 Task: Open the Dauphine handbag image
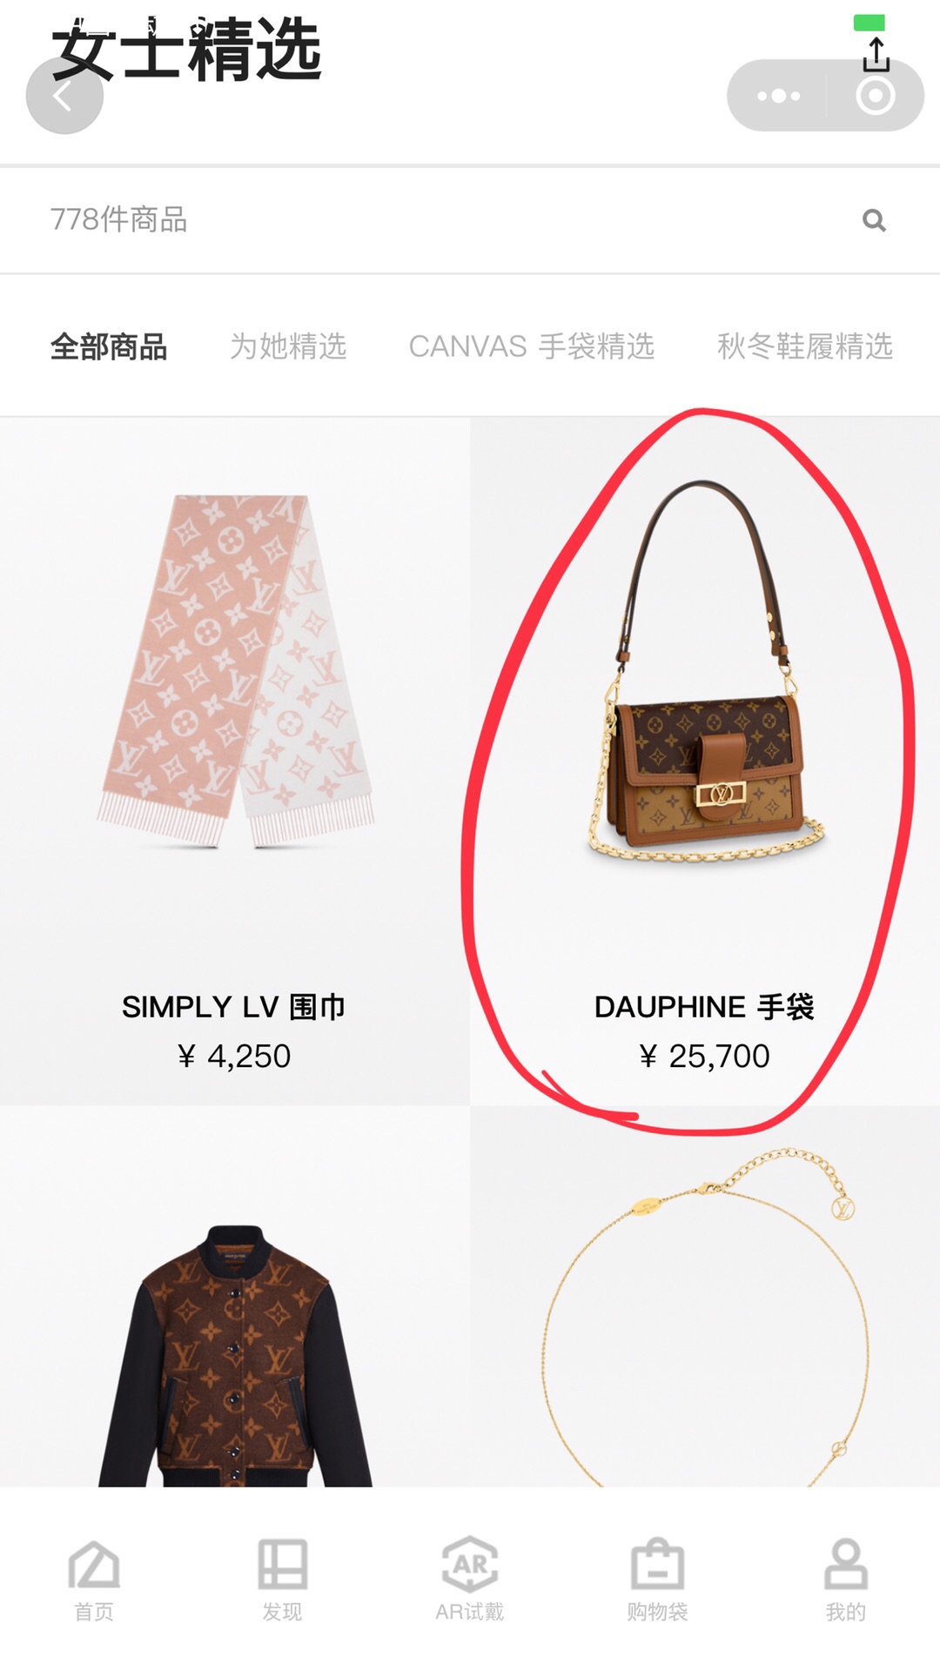(703, 670)
